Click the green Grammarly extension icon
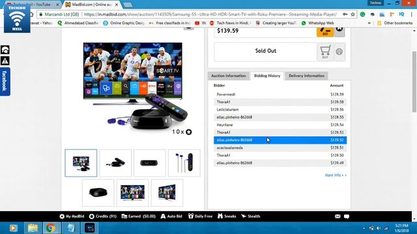This screenshot has height=234, width=417. point(362,14)
